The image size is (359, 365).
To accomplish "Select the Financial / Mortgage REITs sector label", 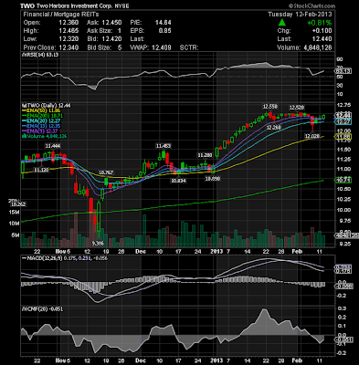I will coord(61,14).
